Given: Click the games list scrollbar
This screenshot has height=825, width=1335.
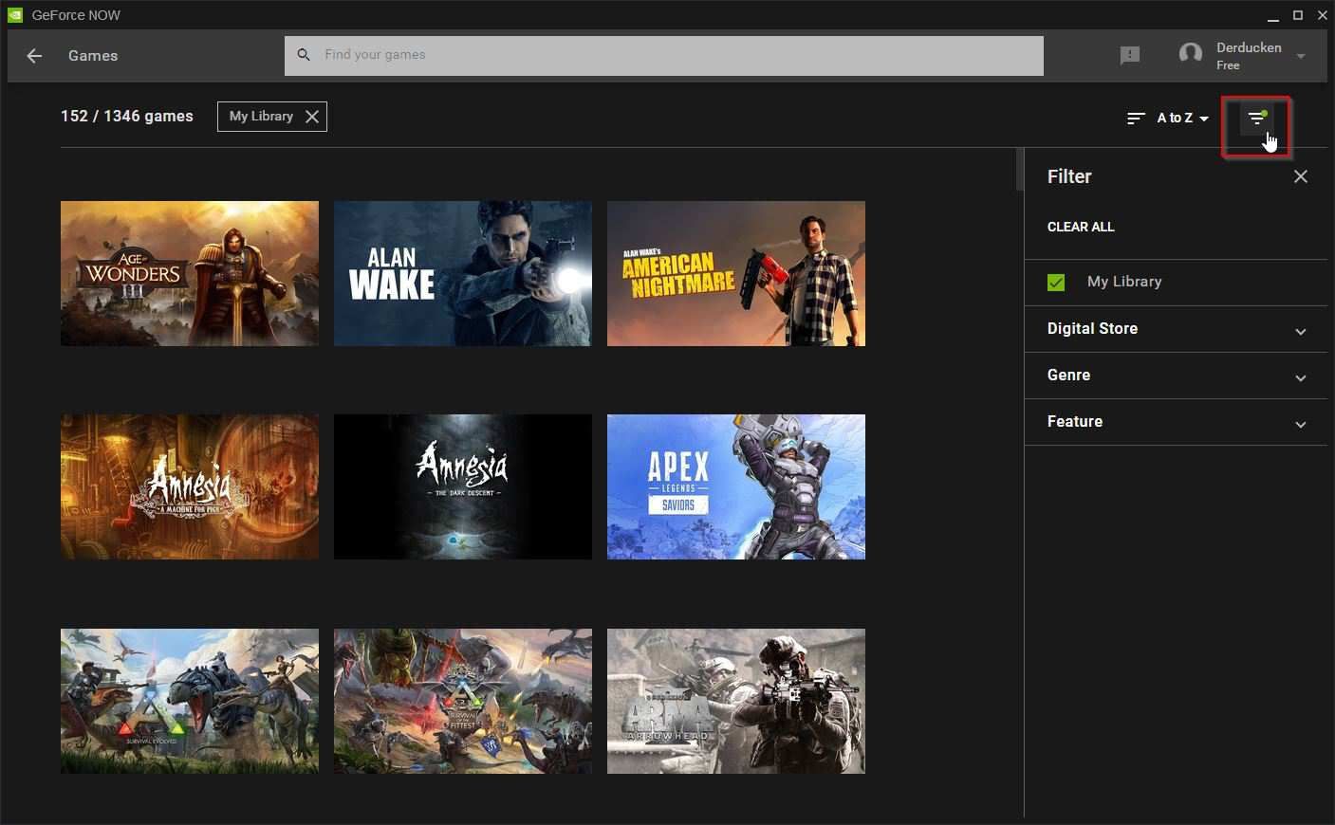Looking at the screenshot, I should [x=1020, y=171].
